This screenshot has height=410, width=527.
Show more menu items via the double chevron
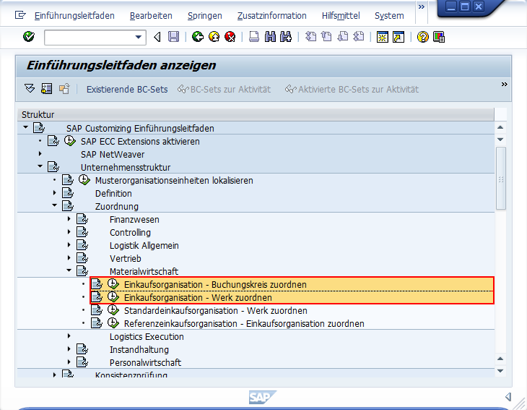(421, 7)
